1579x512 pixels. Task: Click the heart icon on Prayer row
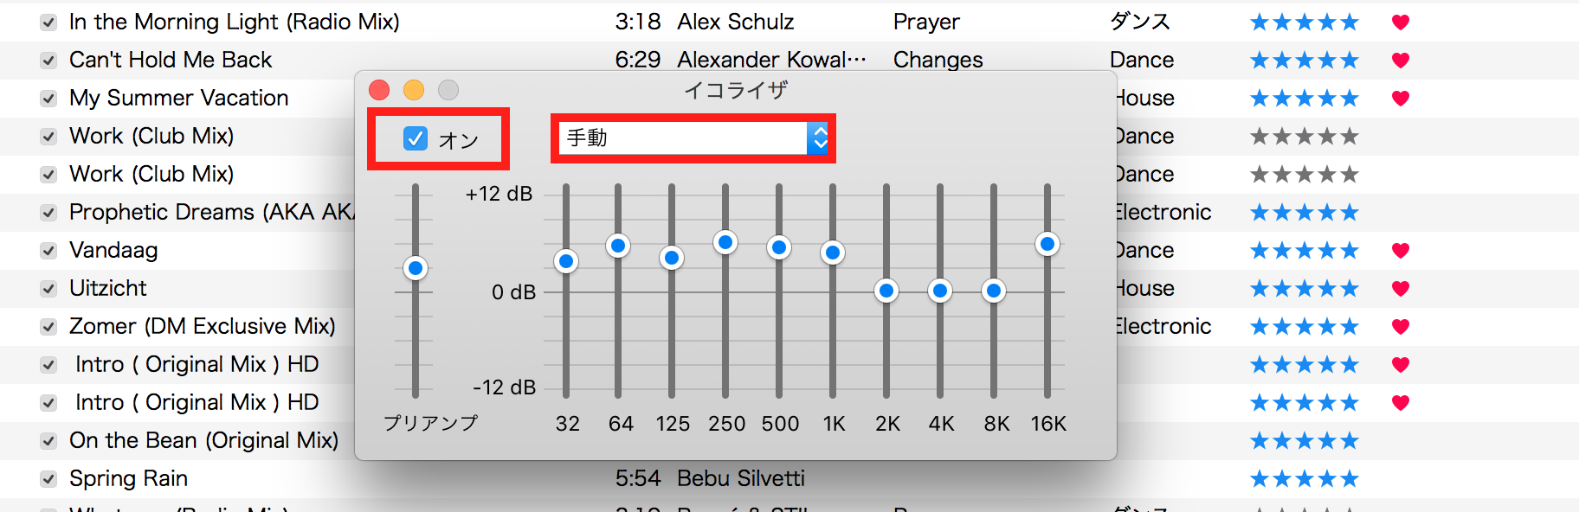click(x=1400, y=22)
